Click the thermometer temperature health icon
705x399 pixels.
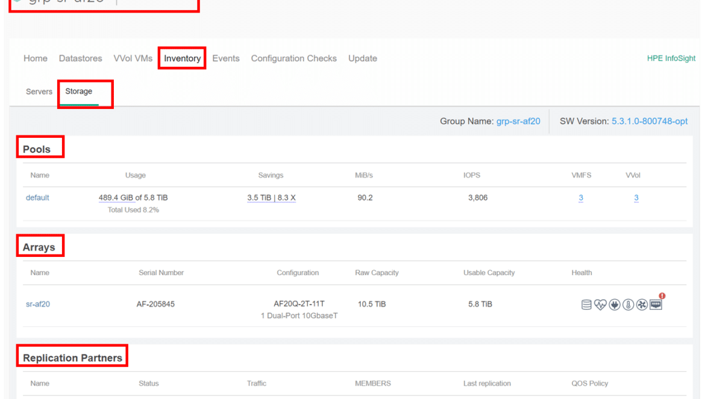628,305
